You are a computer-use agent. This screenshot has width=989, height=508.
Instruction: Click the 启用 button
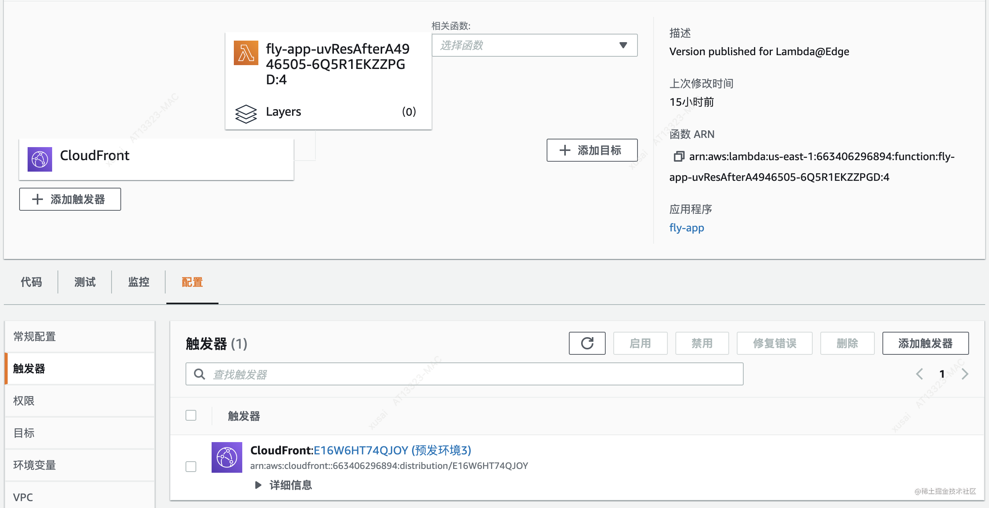coord(640,343)
